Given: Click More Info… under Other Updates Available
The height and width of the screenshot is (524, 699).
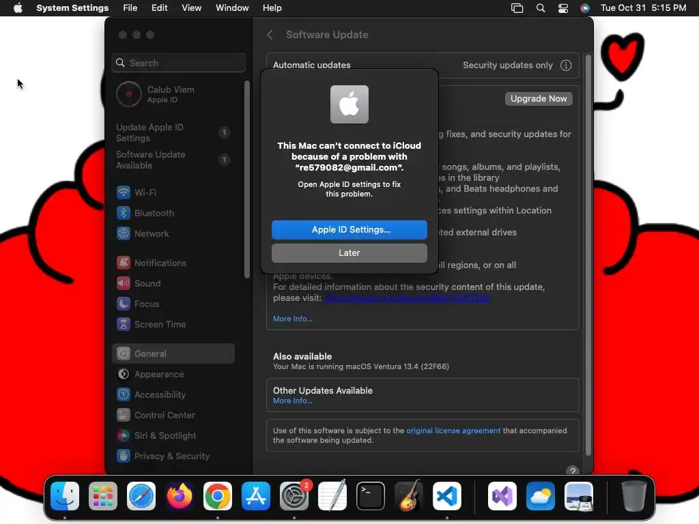Looking at the screenshot, I should 292,401.
